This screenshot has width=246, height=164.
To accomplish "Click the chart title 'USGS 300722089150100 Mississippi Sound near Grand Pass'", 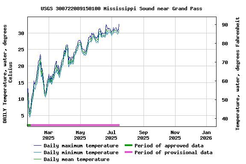I will [121, 9].
